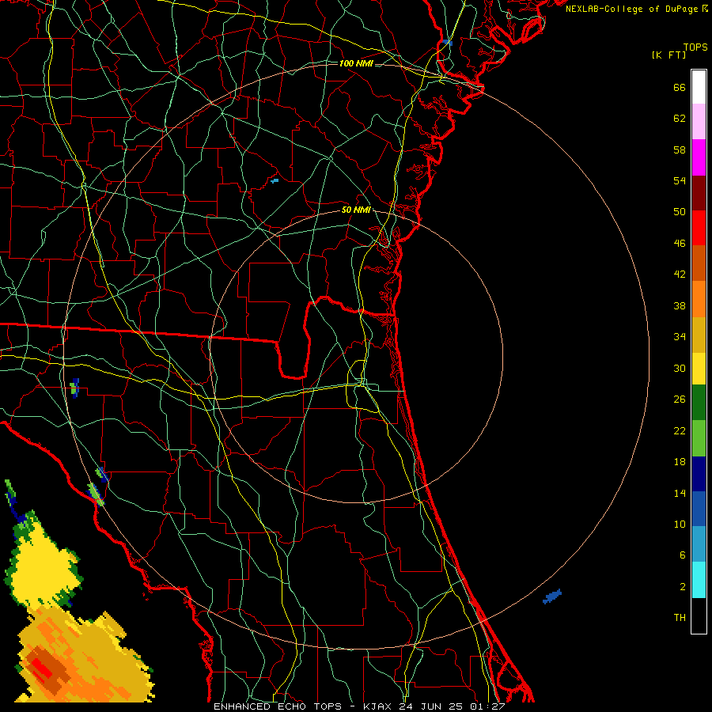Click the NEXLAB-College of DuPage header text
Screen dimensions: 712x712
(631, 9)
